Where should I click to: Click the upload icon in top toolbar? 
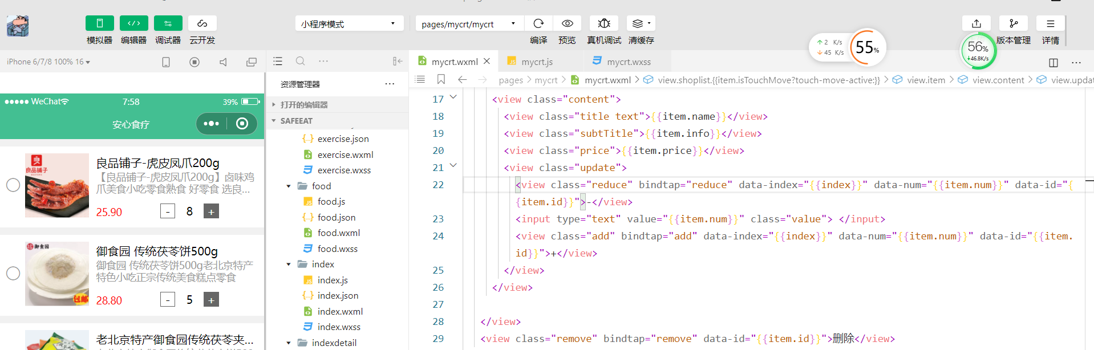click(977, 23)
